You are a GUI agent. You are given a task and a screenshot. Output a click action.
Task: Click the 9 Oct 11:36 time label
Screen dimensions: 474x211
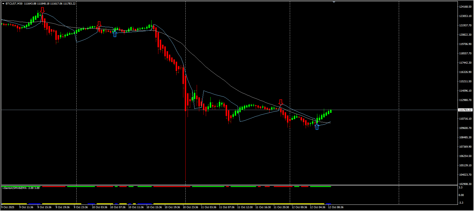[x=26, y=207]
